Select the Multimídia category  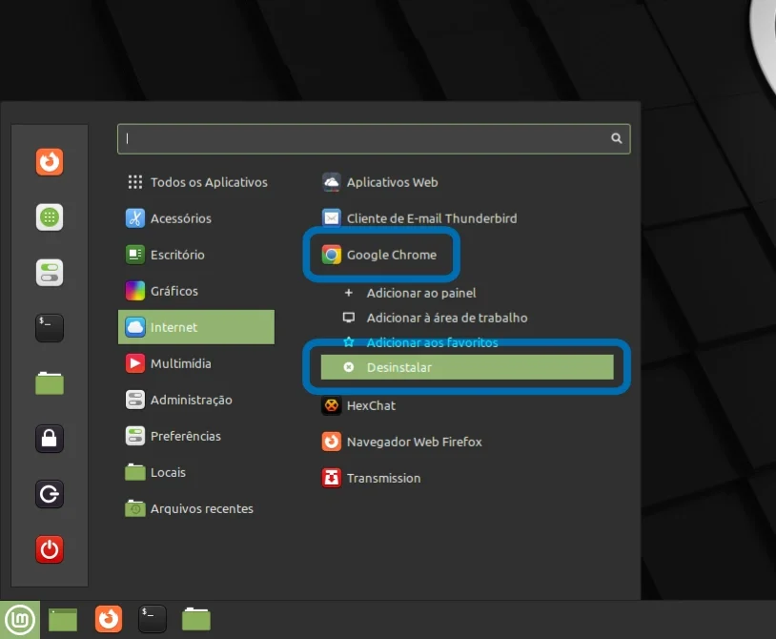196,363
